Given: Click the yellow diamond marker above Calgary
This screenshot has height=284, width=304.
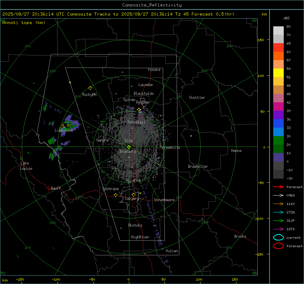Looking at the screenshot, I should [x=133, y=195].
